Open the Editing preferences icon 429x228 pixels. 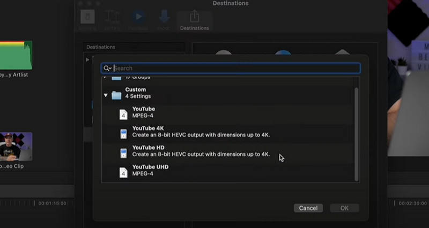coord(113,19)
